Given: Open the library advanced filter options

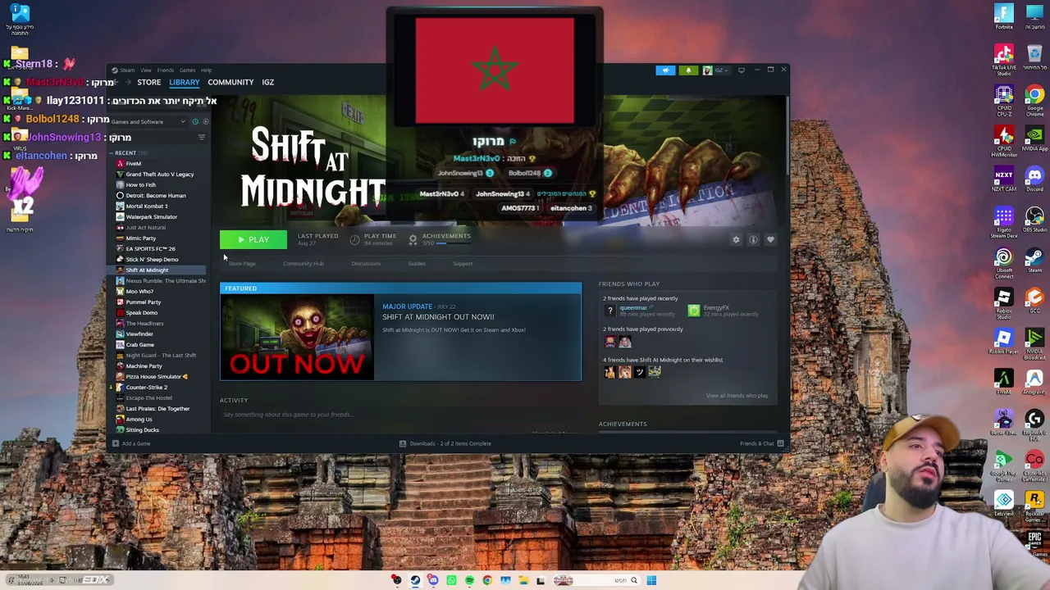Looking at the screenshot, I should pos(202,137).
